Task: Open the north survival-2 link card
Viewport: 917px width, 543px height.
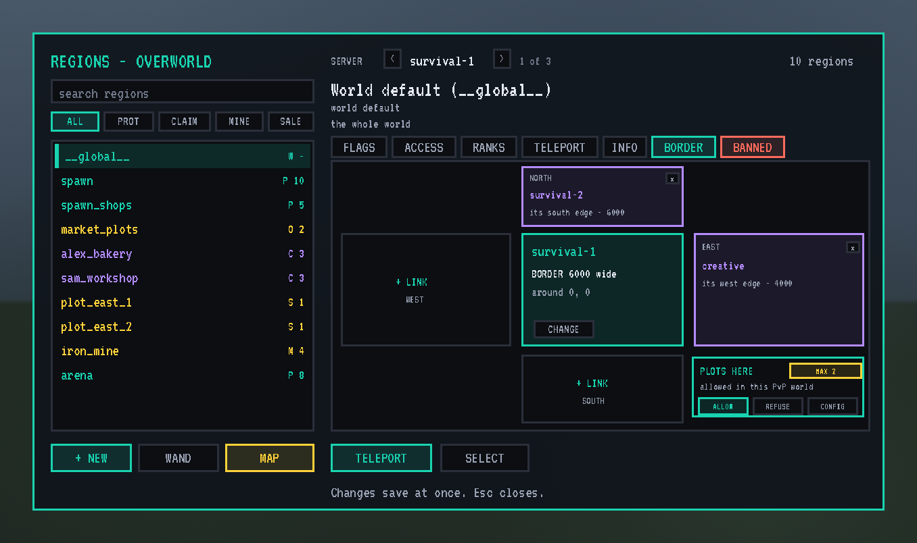Action: tap(603, 197)
